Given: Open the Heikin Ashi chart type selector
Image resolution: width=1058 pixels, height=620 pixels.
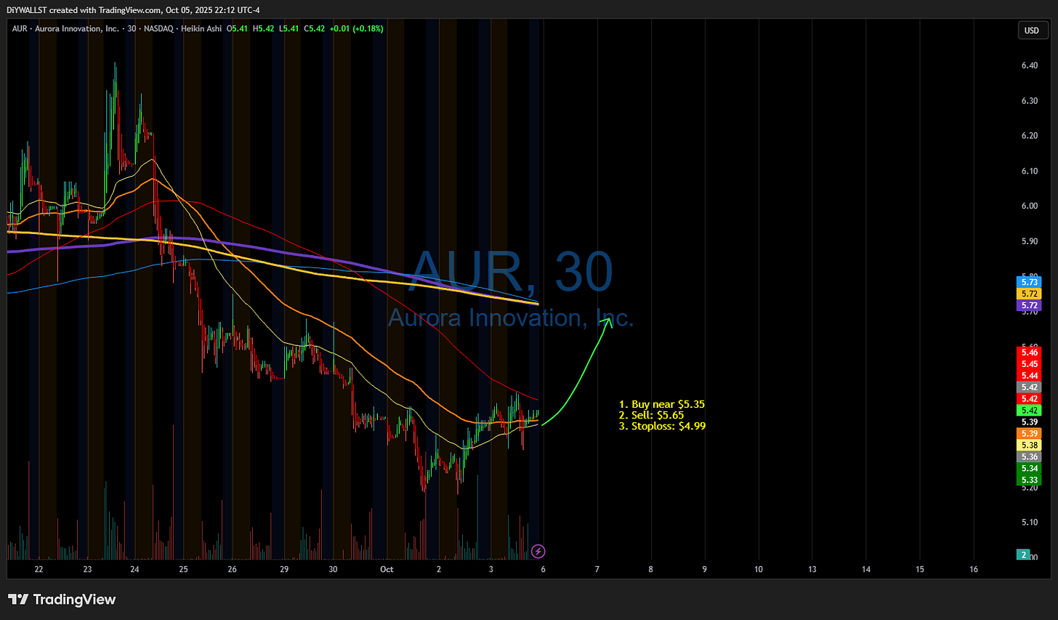Looking at the screenshot, I should [201, 28].
